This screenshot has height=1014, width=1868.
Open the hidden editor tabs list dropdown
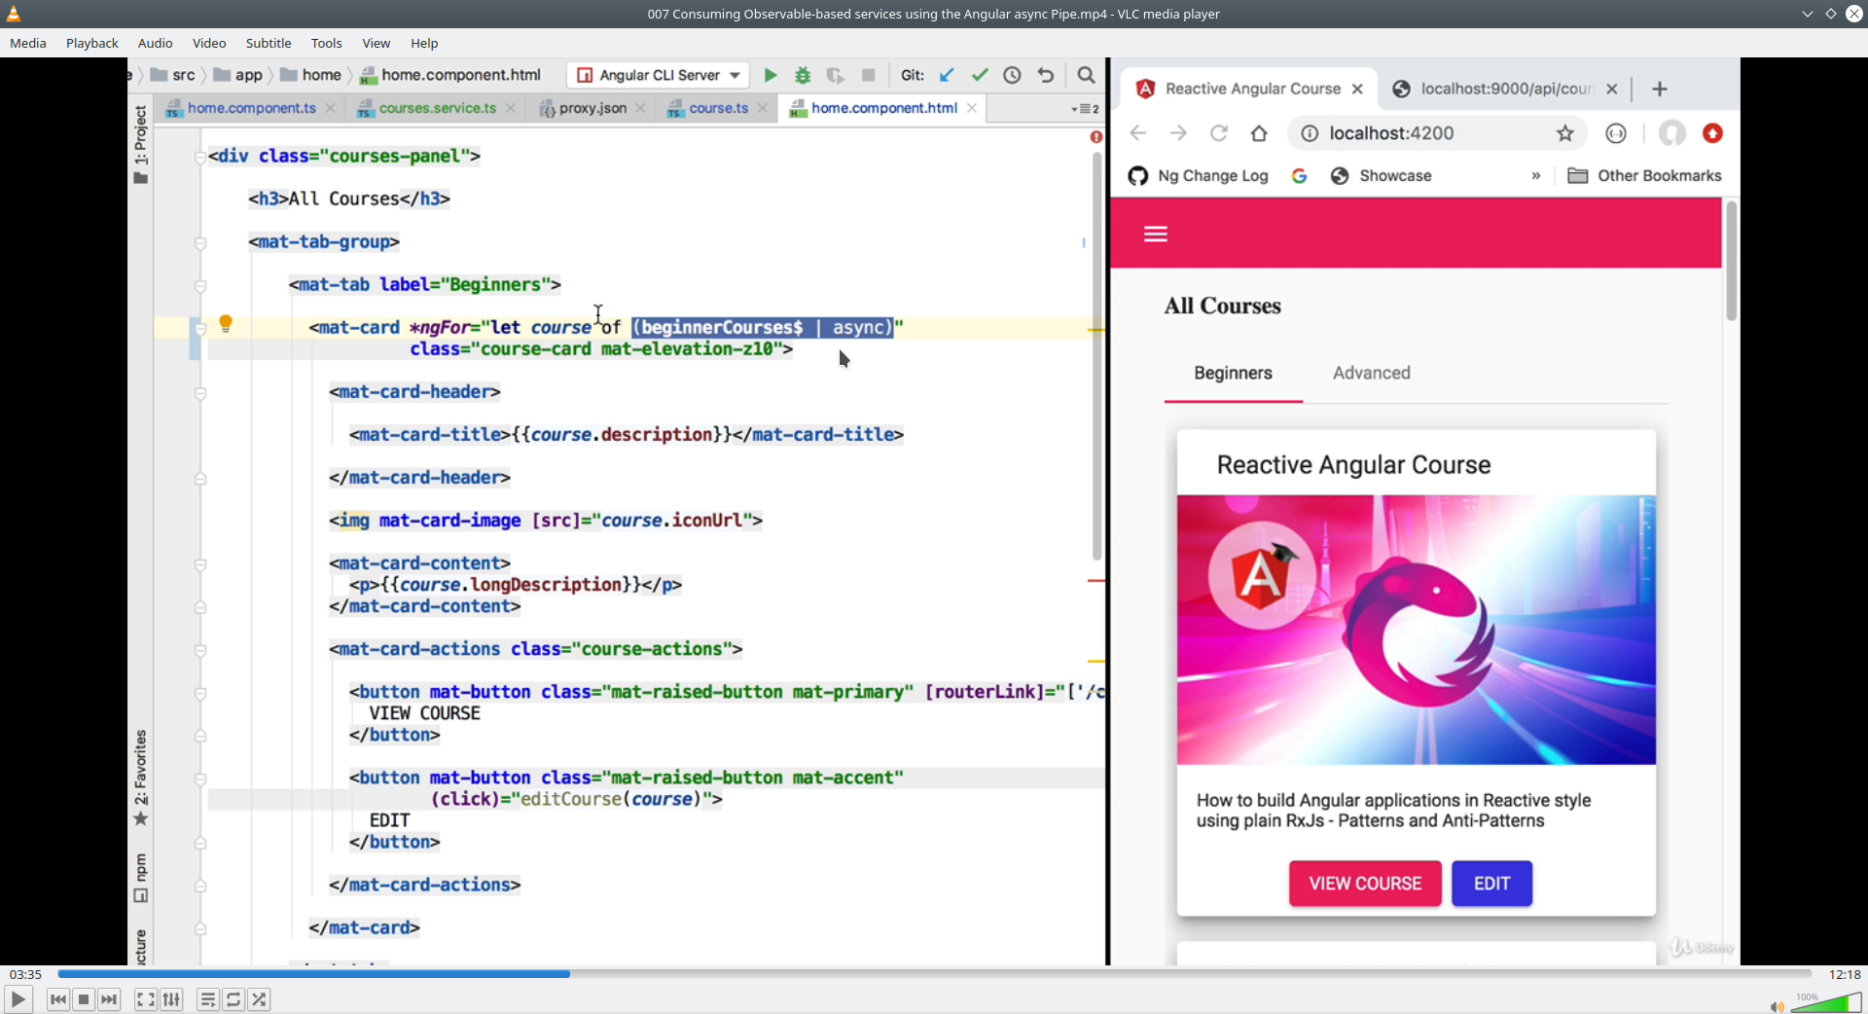click(x=1085, y=109)
